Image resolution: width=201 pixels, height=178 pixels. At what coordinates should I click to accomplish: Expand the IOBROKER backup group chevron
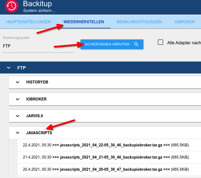click(x=18, y=99)
